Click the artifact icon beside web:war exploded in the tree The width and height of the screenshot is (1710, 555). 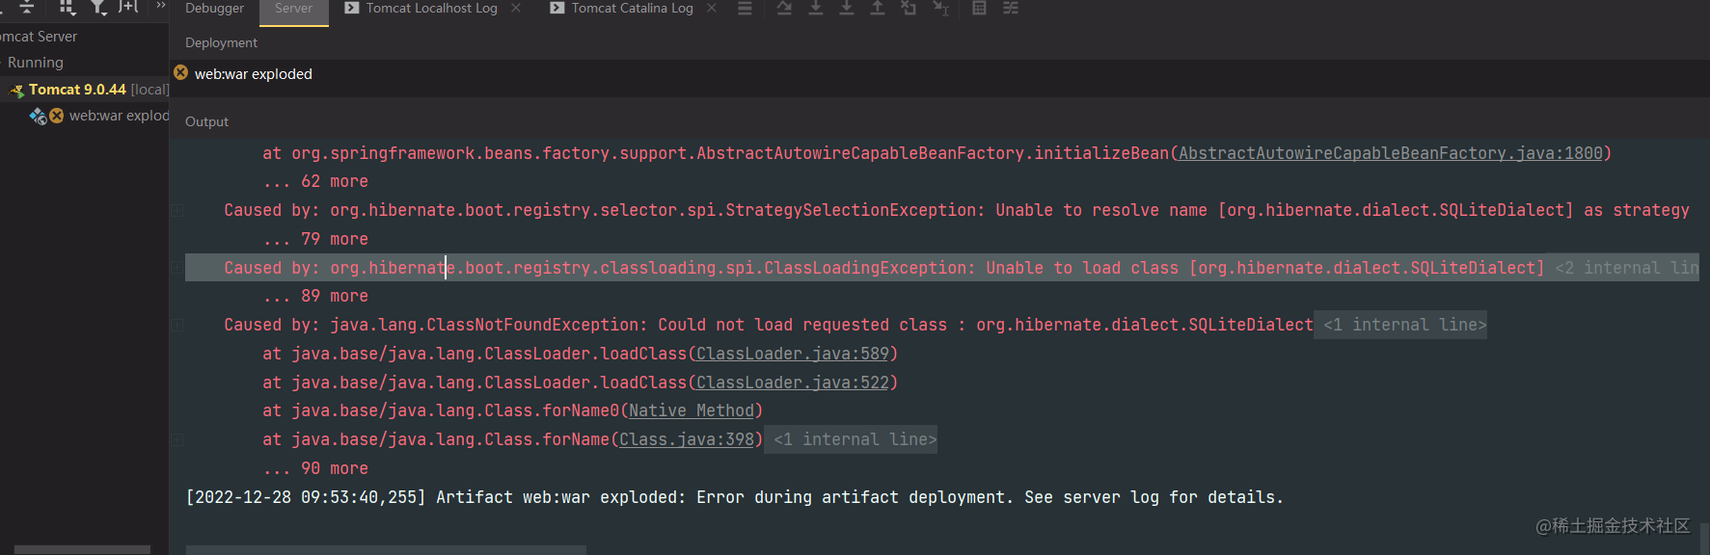(38, 116)
